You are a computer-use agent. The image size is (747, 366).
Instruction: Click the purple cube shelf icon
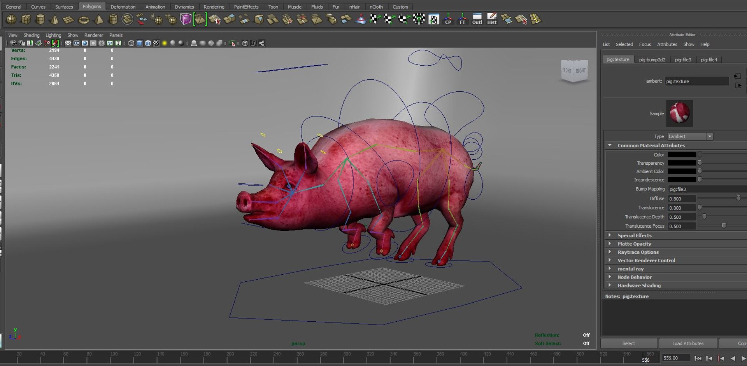(x=186, y=19)
